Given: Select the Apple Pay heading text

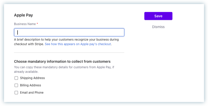Looking at the screenshot, I should (x=24, y=15).
